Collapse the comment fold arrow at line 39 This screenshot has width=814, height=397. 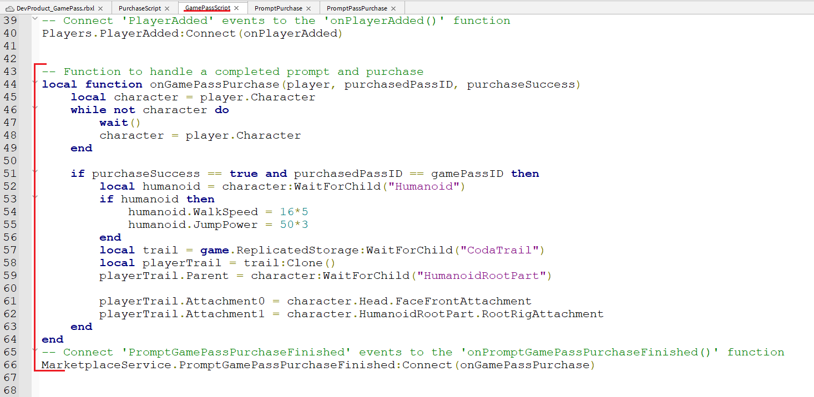pos(35,18)
